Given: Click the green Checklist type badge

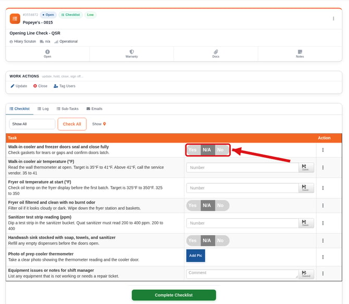Looking at the screenshot, I should coord(70,15).
